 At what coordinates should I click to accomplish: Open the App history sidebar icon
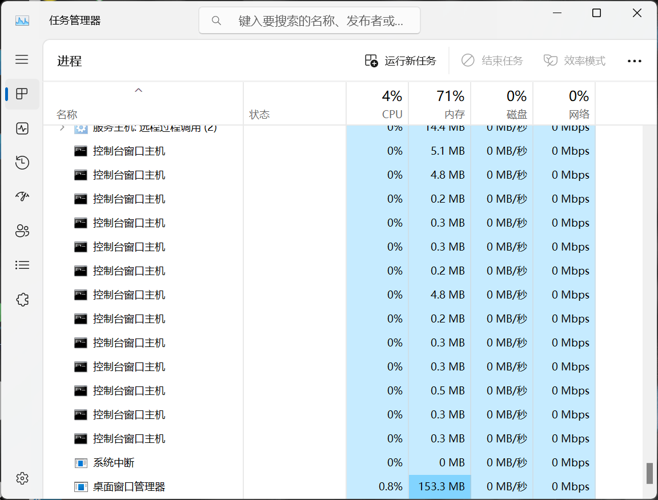coord(22,162)
